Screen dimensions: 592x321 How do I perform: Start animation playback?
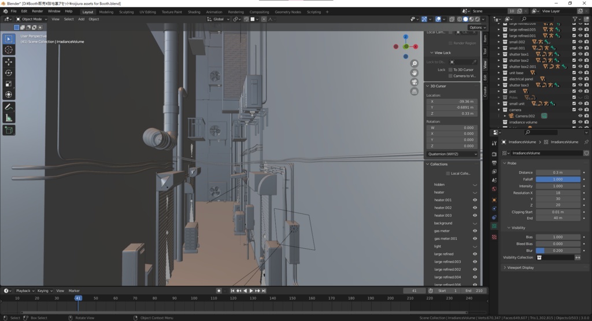pos(251,291)
